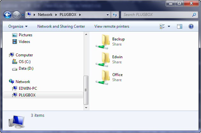
Task: Click the Search PLUGBOX input field
Action: pos(156,15)
